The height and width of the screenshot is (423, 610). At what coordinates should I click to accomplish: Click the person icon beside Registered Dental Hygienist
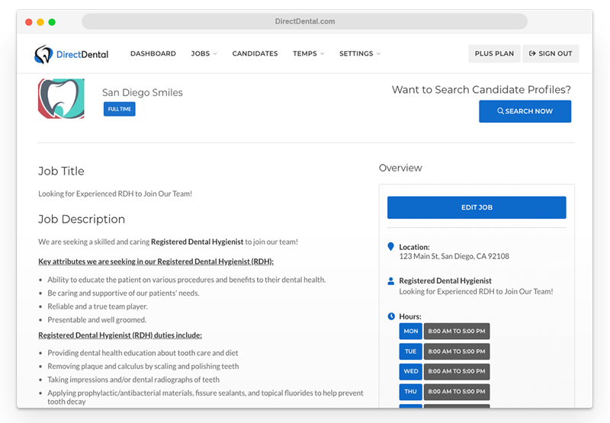click(391, 281)
